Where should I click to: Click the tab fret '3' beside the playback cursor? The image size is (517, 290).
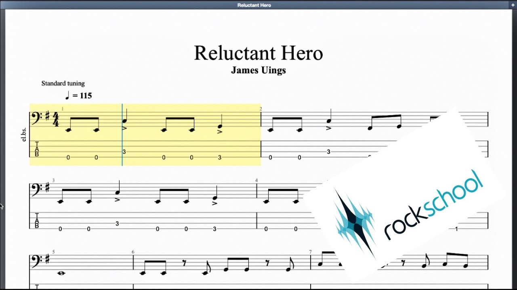coord(124,152)
